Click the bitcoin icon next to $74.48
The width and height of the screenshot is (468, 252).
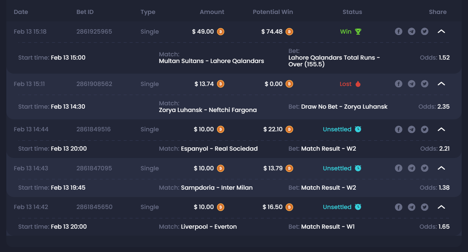289,32
